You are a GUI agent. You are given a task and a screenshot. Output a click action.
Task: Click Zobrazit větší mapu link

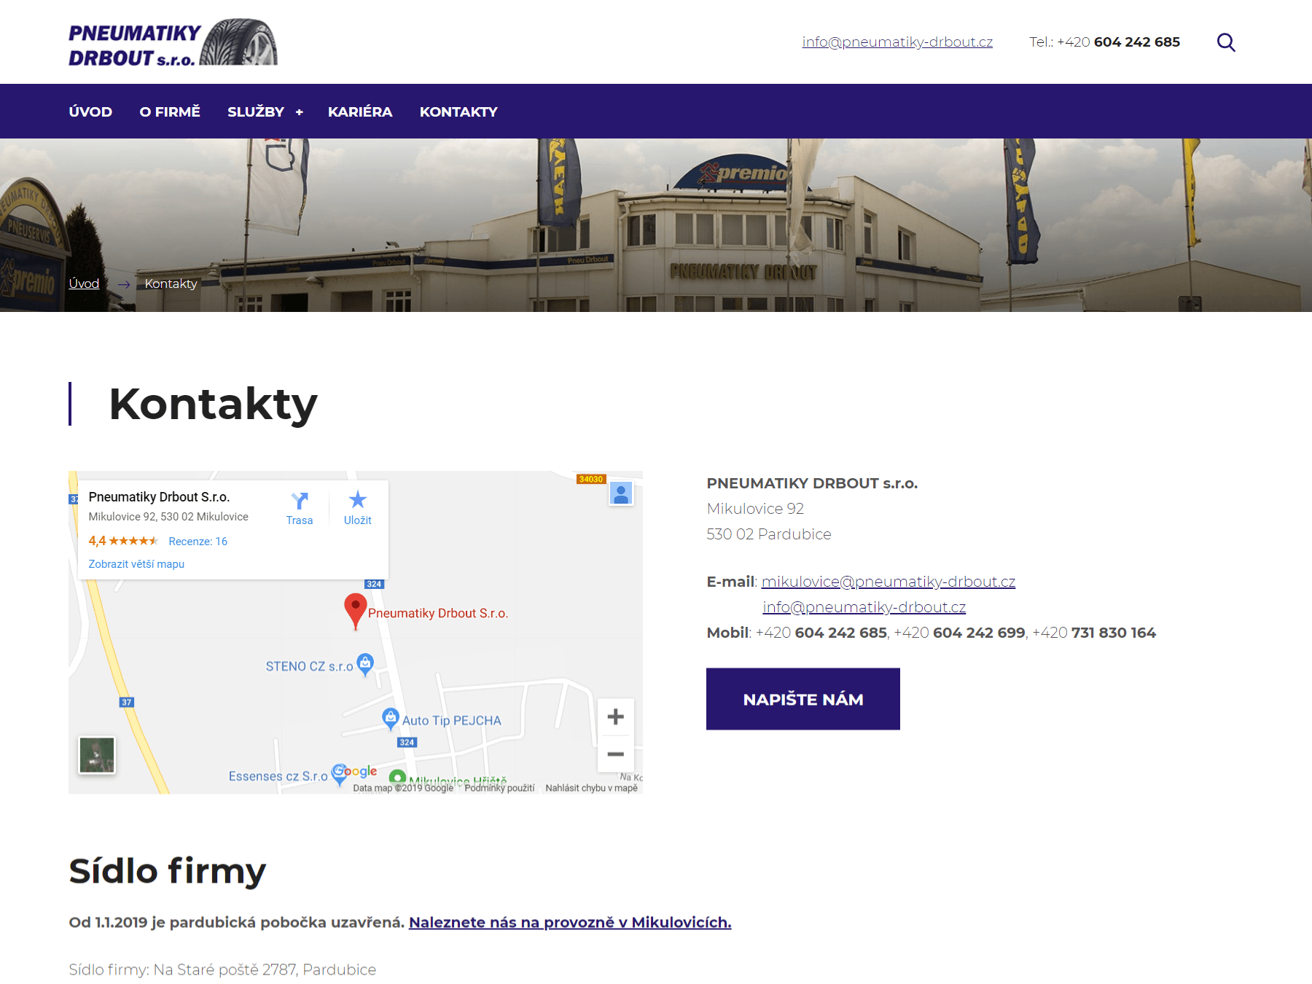[136, 564]
